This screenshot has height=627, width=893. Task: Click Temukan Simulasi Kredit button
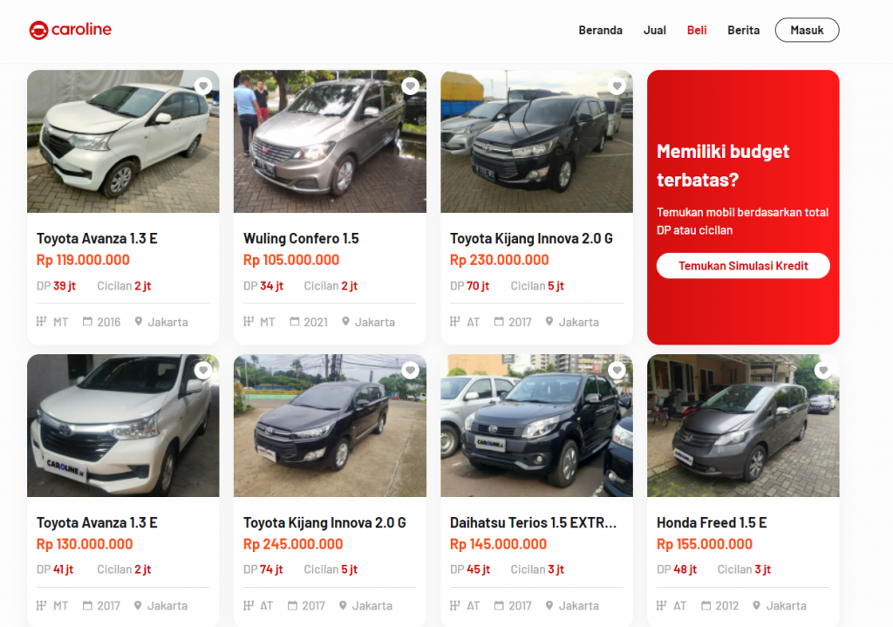pyautogui.click(x=743, y=266)
